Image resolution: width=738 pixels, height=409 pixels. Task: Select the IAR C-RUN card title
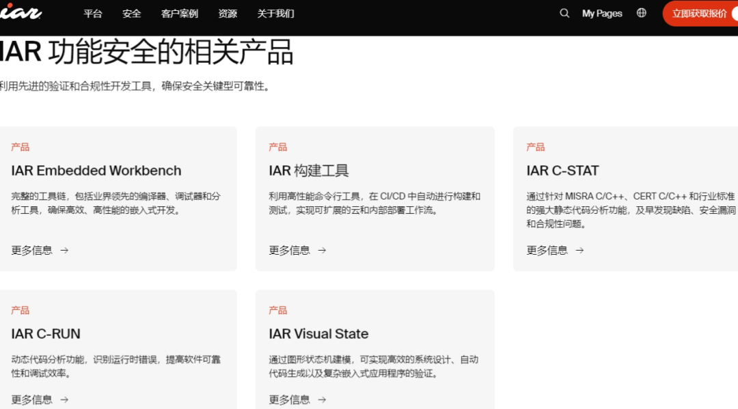(46, 334)
